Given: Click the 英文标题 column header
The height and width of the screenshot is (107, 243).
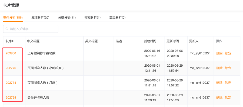Looking at the screenshot, I should coord(91,41).
